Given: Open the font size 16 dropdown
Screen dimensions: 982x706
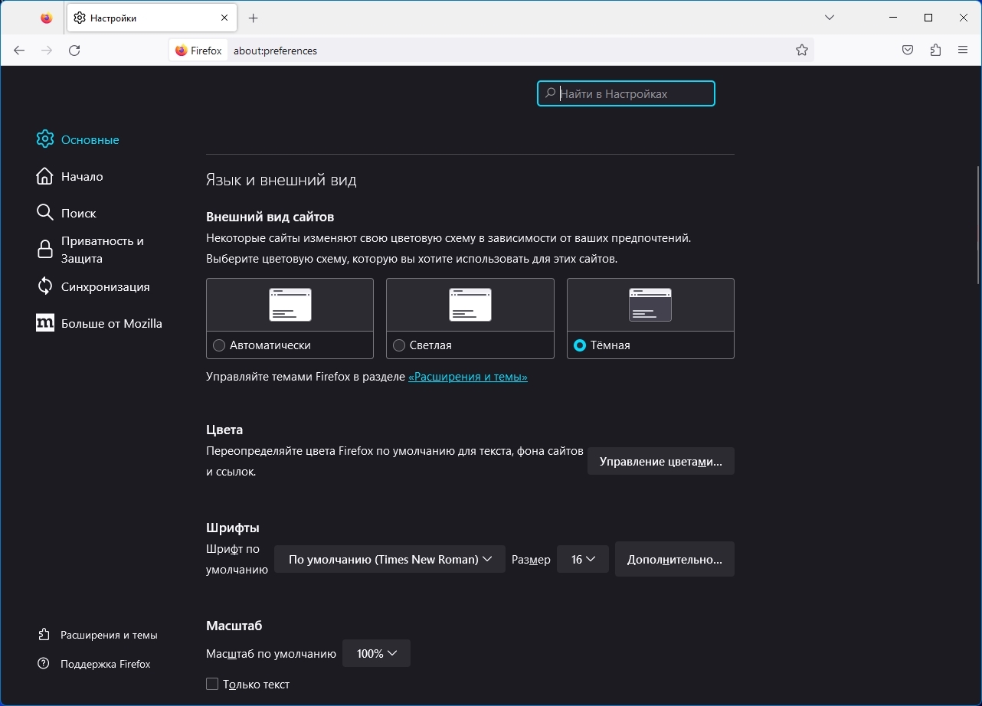Looking at the screenshot, I should (583, 560).
